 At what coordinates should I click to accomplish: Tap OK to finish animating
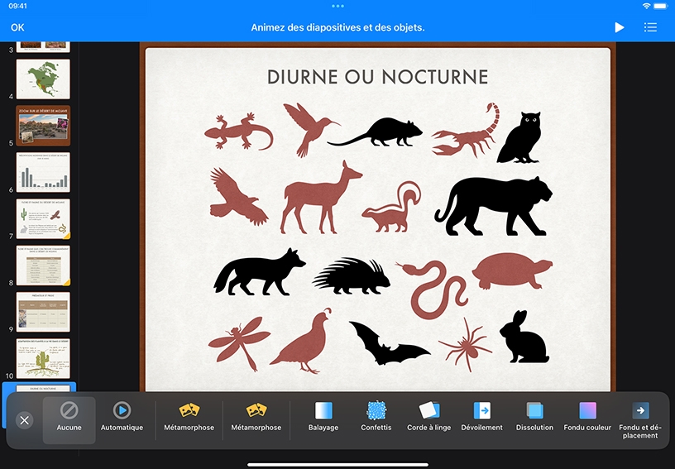coord(17,27)
